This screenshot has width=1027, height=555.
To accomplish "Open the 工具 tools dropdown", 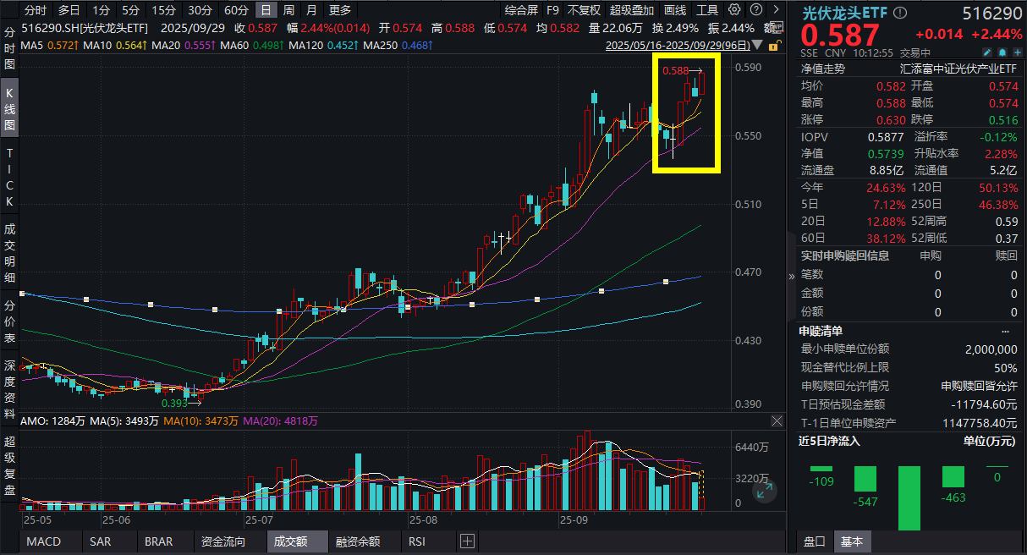I will point(707,10).
